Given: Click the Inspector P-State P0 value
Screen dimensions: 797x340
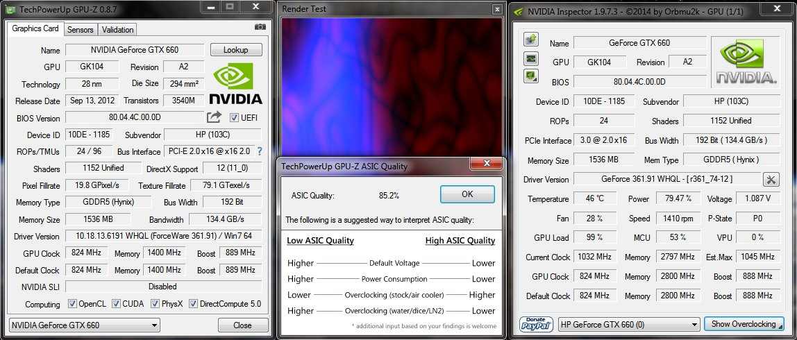Looking at the screenshot, I should [757, 218].
